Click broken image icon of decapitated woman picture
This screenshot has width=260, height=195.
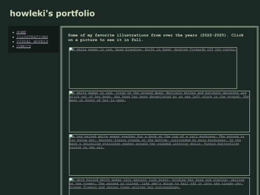[71, 93]
